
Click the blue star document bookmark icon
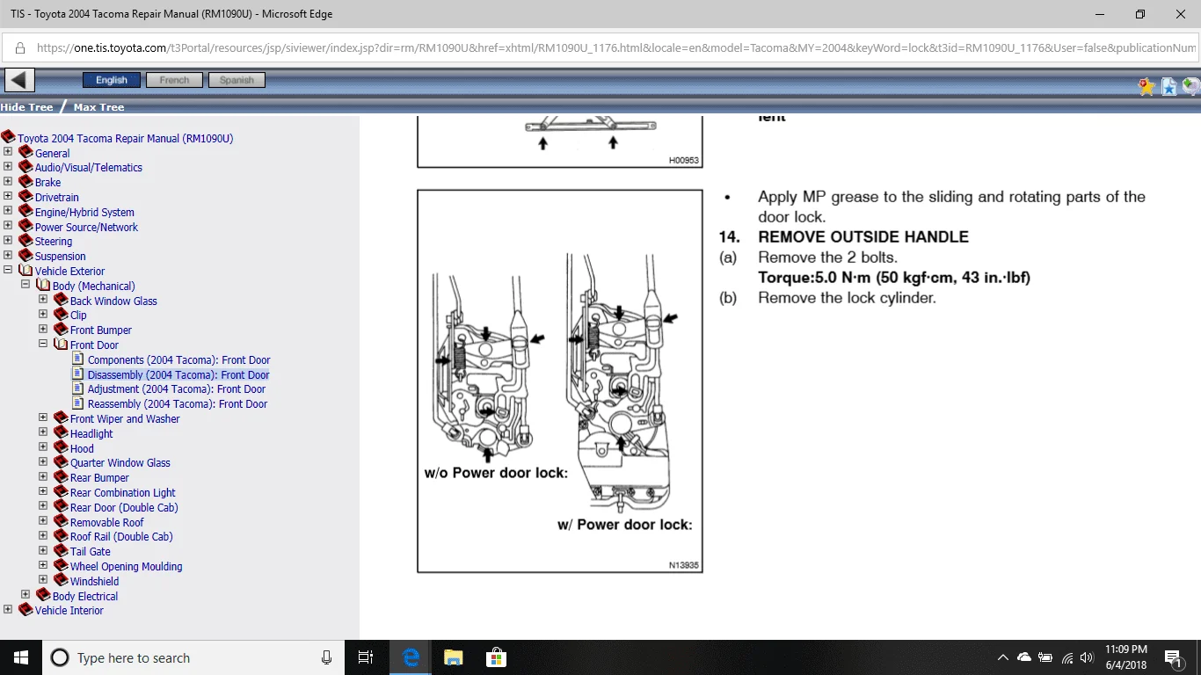tap(1168, 86)
